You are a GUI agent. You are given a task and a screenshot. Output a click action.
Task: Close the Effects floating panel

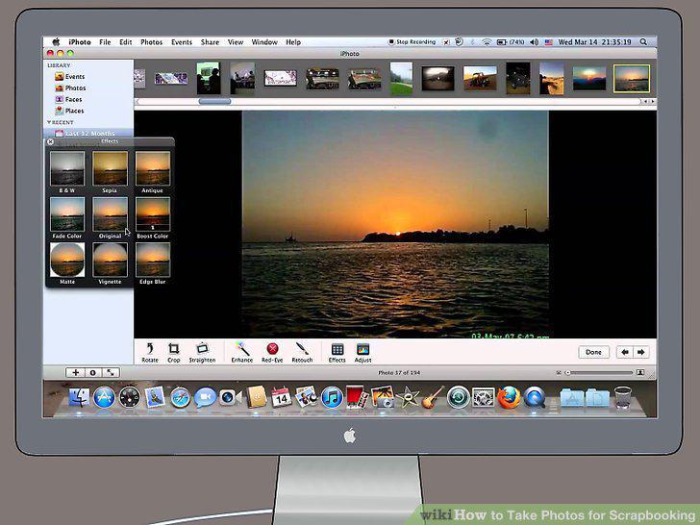point(50,141)
